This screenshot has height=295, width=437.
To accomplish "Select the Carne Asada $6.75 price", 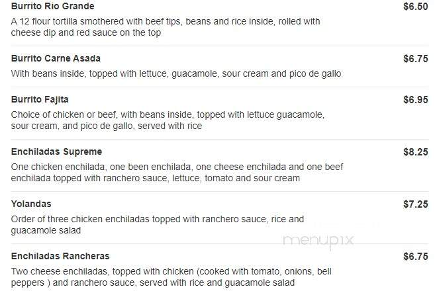I will (416, 59).
